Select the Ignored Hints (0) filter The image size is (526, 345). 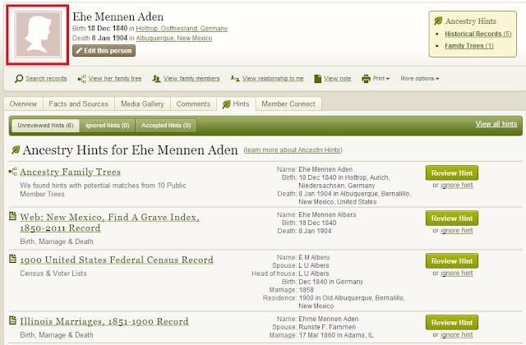(x=108, y=126)
